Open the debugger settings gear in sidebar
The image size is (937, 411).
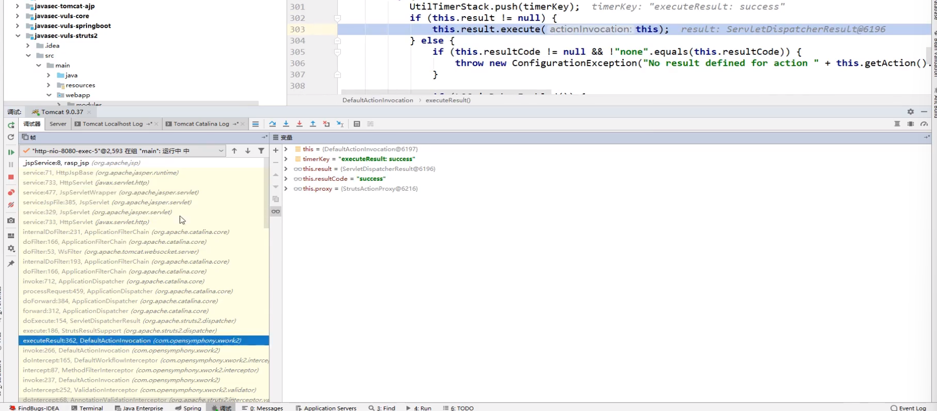pos(11,248)
